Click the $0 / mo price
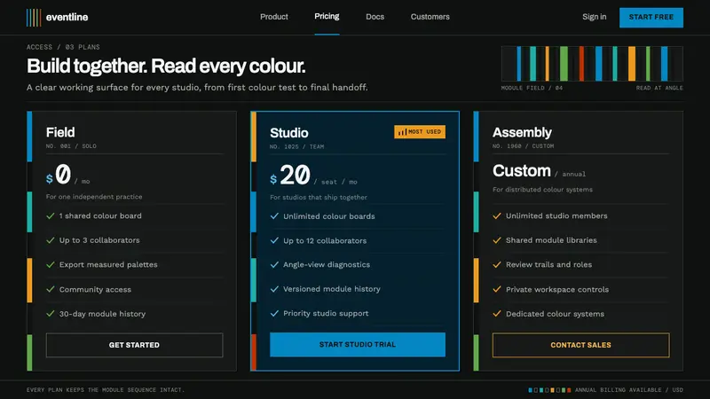Screen dimensions: 710x399 tap(68, 175)
